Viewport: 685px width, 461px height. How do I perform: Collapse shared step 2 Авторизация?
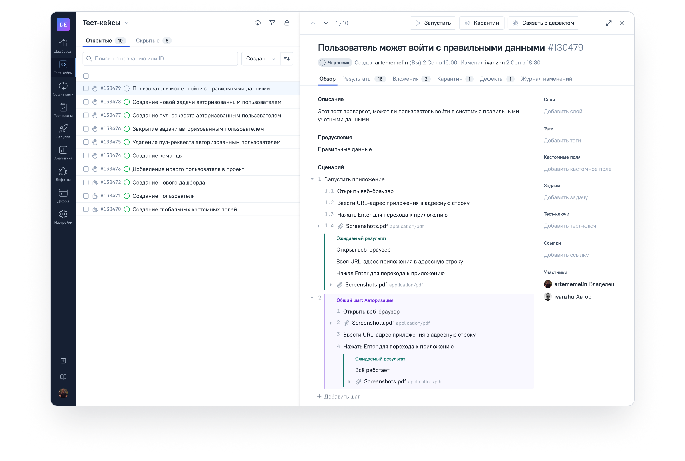(x=312, y=298)
